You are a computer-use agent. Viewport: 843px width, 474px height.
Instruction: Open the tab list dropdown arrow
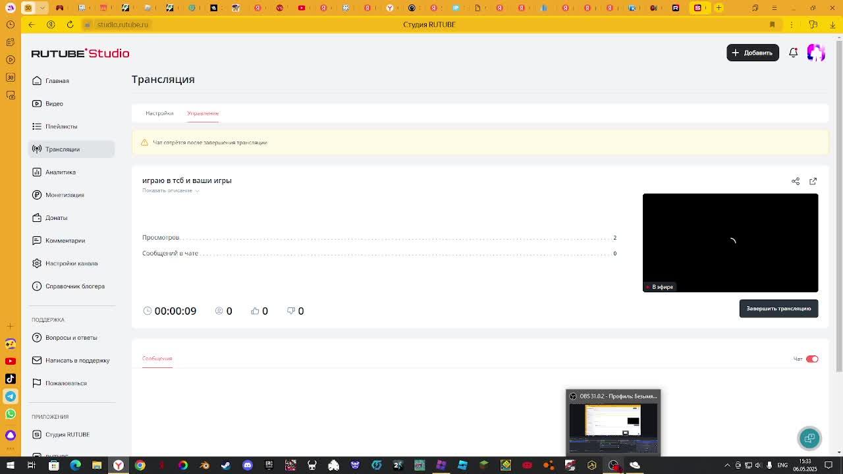[43, 8]
